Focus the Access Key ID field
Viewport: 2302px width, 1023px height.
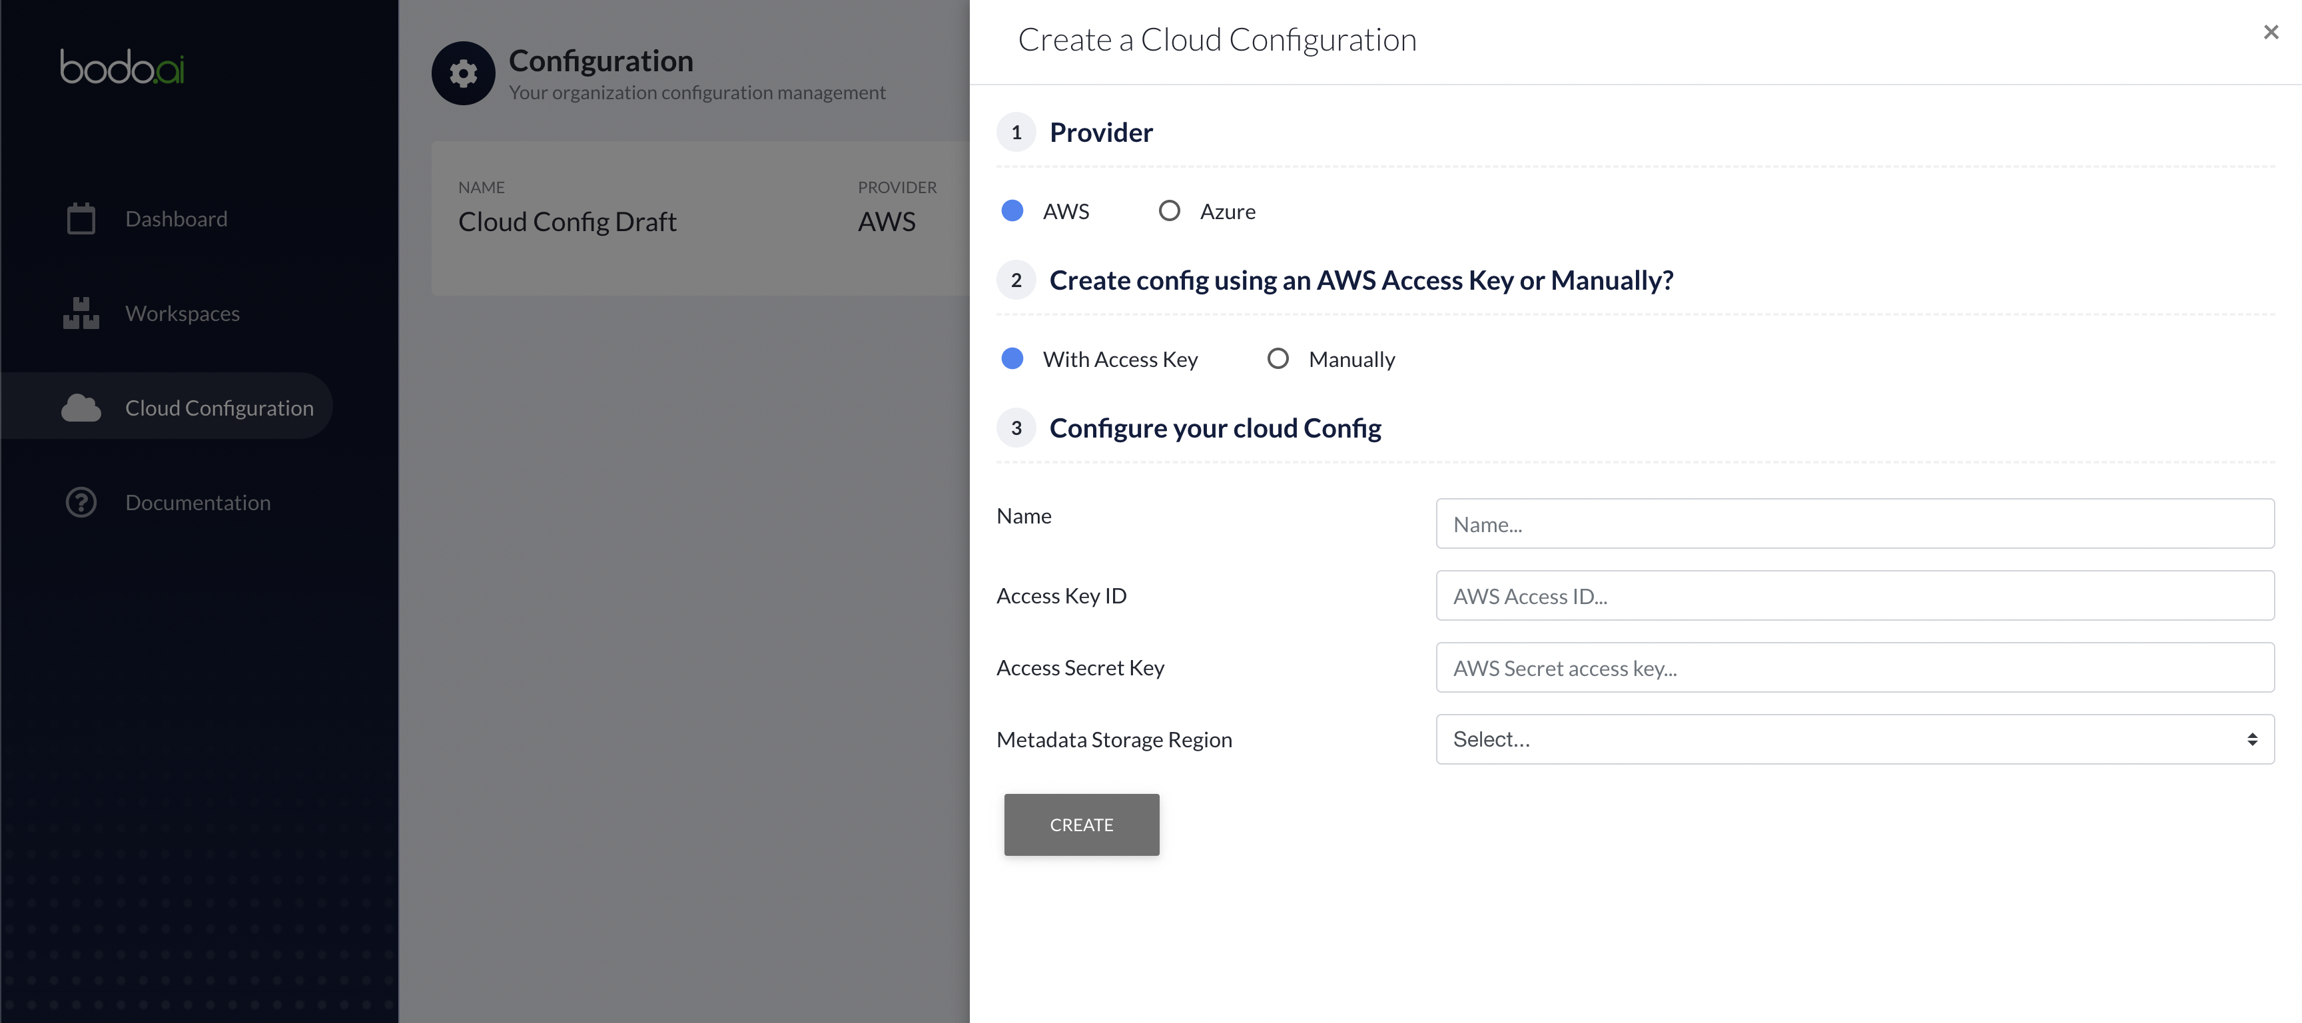click(x=1854, y=596)
